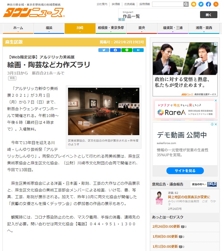
Task: Click the 文化 category tag
Action: (x=12, y=78)
